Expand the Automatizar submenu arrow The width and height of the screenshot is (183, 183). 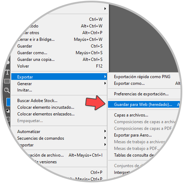click(x=105, y=131)
